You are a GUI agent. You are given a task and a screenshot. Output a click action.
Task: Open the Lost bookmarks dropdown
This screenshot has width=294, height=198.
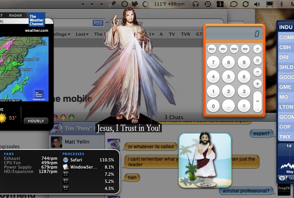tap(82, 34)
